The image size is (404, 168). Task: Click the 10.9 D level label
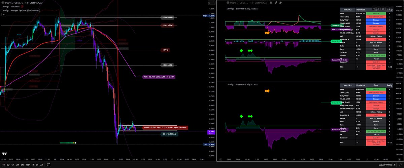coord(165,50)
